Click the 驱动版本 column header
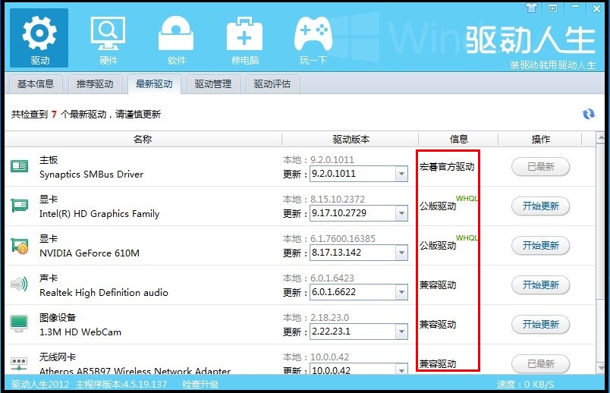Screen dimensions: 610x393 (x=351, y=139)
